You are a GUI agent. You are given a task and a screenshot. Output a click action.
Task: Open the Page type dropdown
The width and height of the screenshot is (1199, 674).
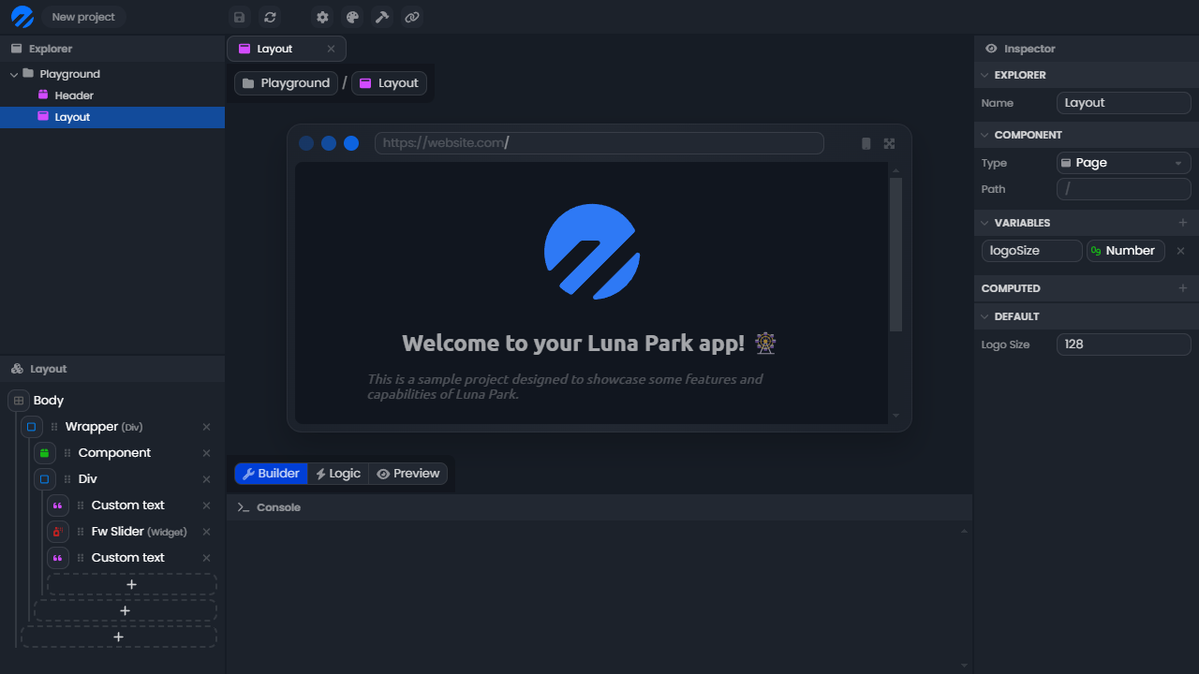pos(1123,163)
